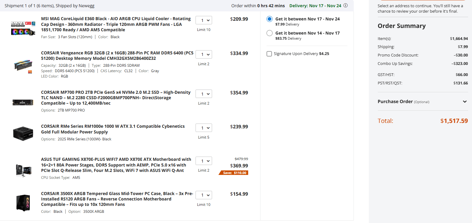The image size is (472, 223).
Task: Open quantity dropdown for MSI liquid cooler
Action: pyautogui.click(x=204, y=20)
